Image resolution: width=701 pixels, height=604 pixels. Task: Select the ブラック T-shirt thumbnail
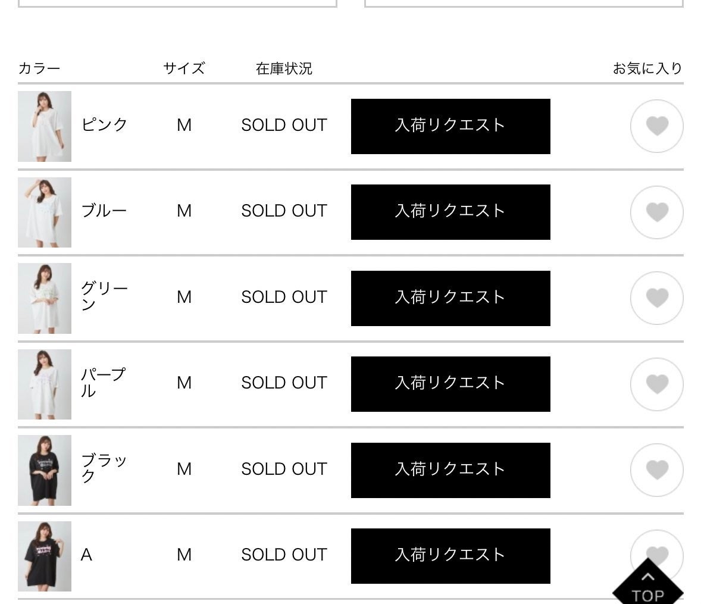[x=45, y=470]
